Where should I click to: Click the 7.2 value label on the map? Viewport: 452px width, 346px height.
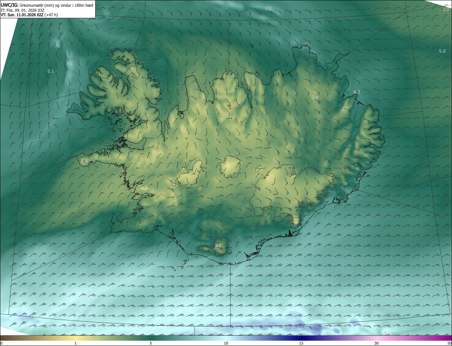click(x=268, y=8)
